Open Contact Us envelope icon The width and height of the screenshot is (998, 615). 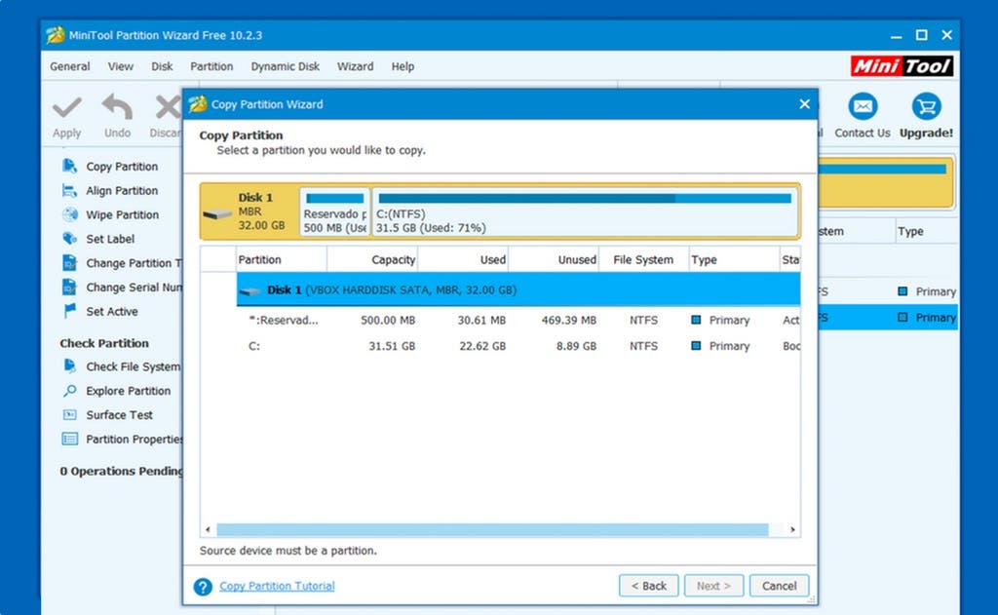pos(862,107)
